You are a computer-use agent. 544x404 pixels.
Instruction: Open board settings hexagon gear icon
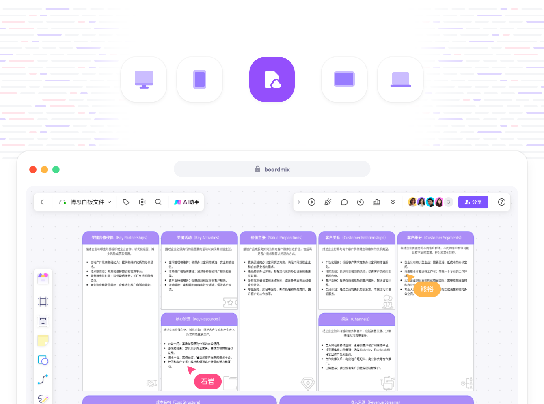click(x=142, y=202)
